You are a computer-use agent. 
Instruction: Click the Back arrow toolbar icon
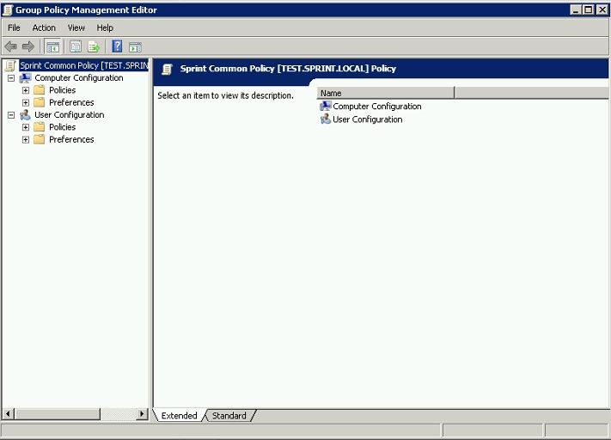click(x=11, y=47)
